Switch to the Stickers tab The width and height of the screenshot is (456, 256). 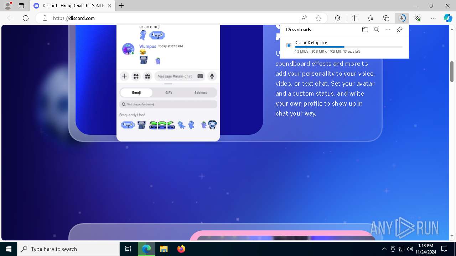click(201, 92)
